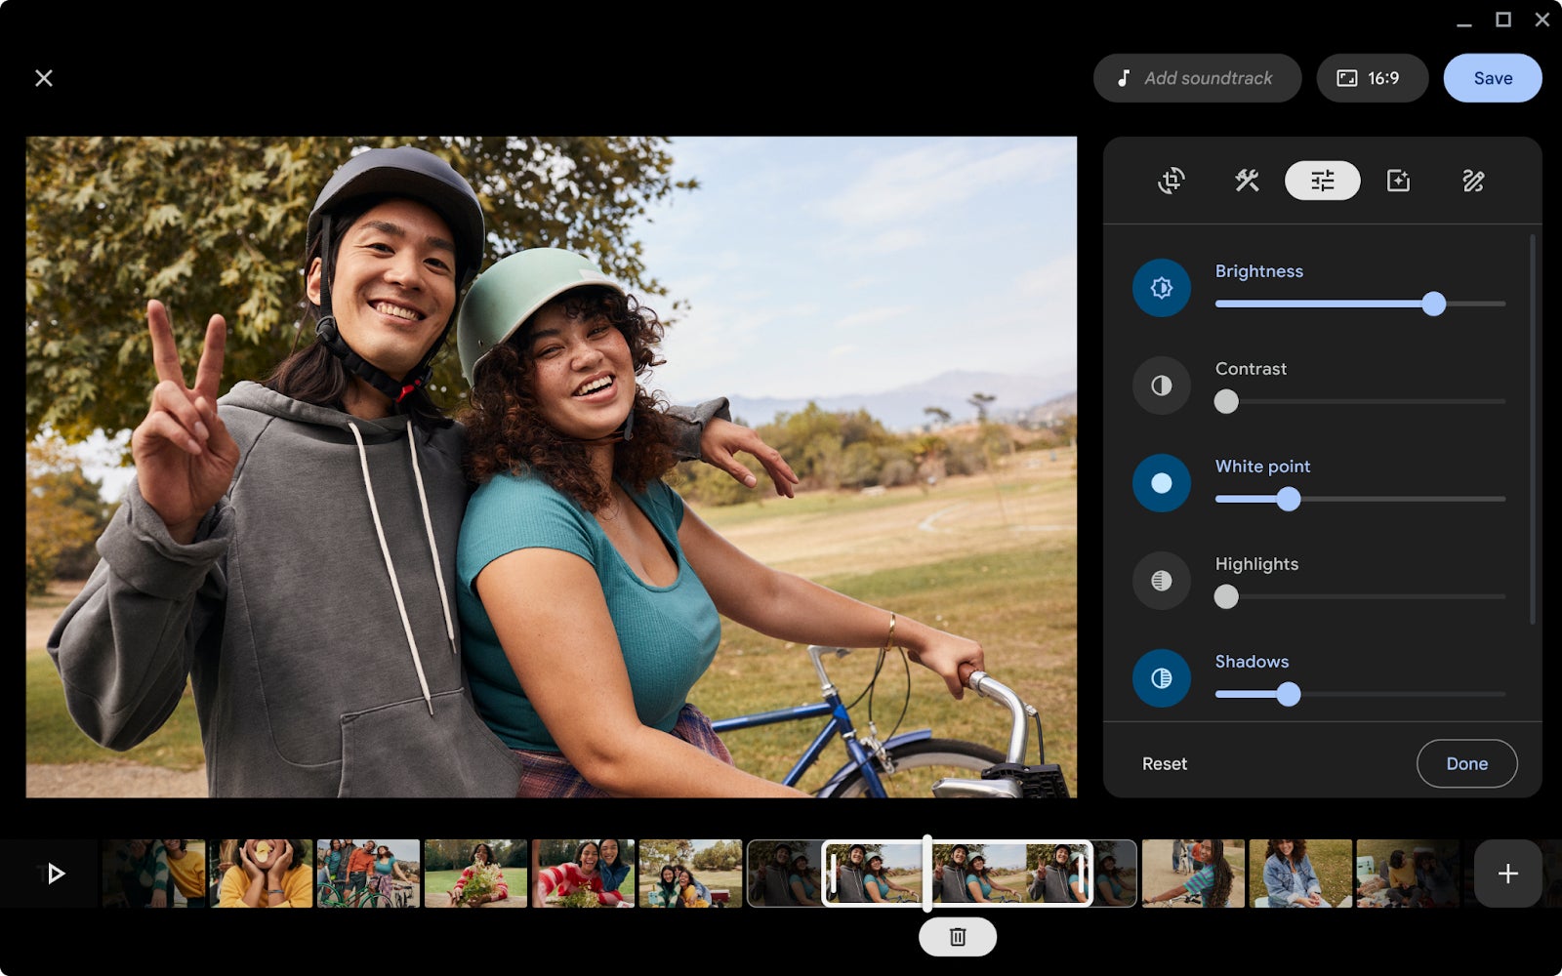Select the tools panel icon

1247,181
